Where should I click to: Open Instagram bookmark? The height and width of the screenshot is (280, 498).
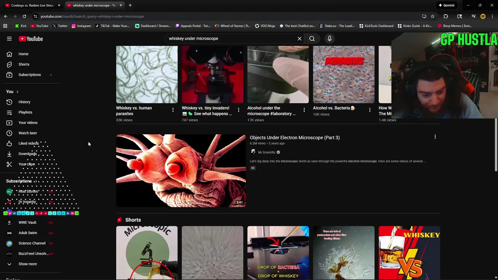[x=81, y=26]
